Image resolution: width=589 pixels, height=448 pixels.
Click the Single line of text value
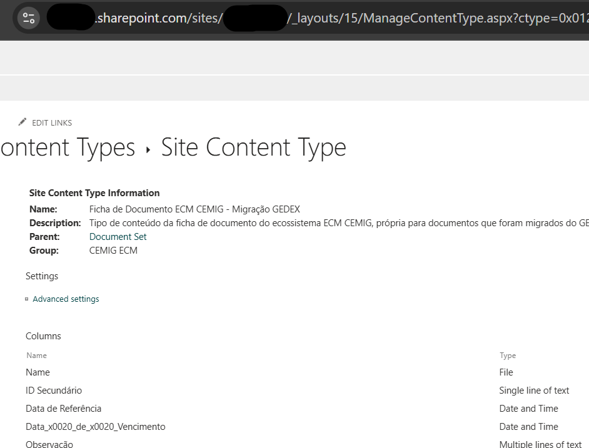[x=534, y=390]
